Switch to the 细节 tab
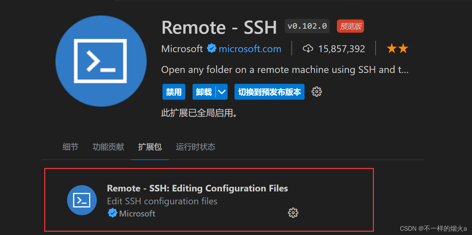The height and width of the screenshot is (235, 472). click(70, 147)
